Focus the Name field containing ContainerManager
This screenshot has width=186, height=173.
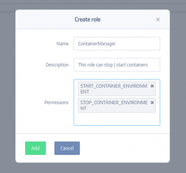click(117, 44)
